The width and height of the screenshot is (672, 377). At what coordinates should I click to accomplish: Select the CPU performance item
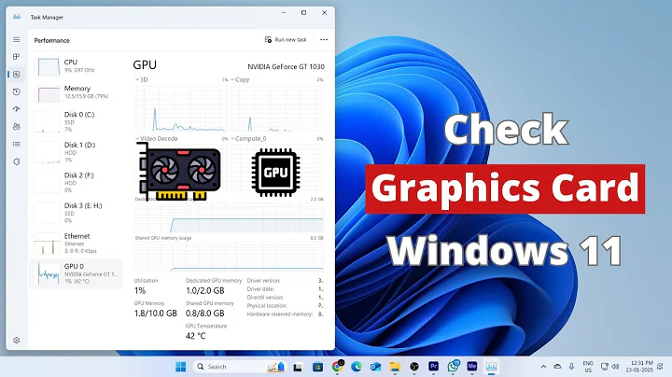(x=77, y=66)
